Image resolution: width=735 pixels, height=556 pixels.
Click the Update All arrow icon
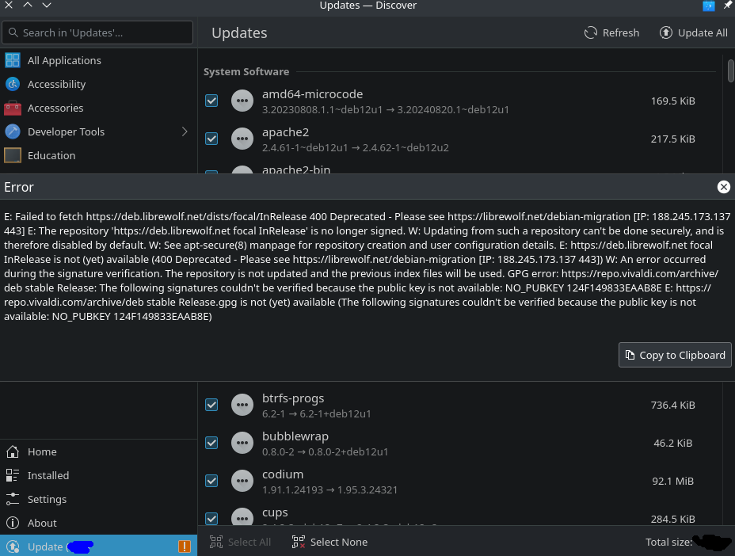pyautogui.click(x=666, y=32)
